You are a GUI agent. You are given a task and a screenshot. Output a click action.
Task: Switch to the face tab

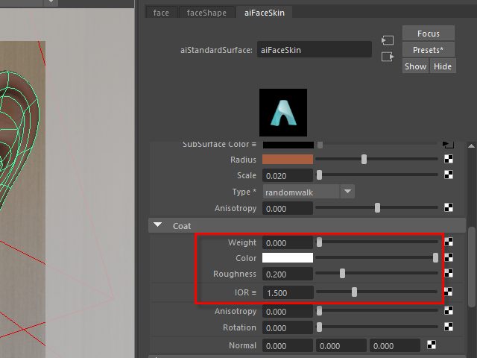click(161, 12)
